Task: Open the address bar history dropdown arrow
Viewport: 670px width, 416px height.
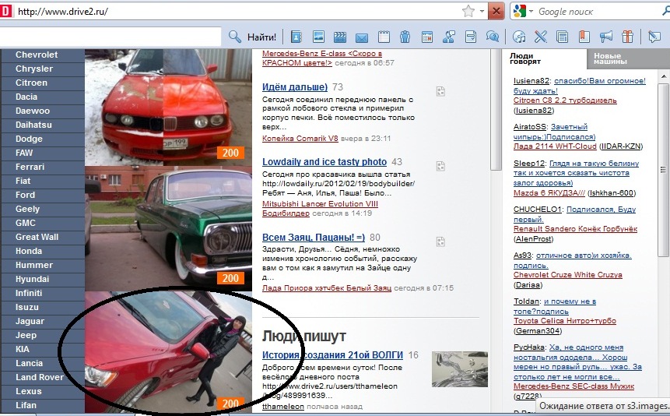Action: (x=482, y=12)
